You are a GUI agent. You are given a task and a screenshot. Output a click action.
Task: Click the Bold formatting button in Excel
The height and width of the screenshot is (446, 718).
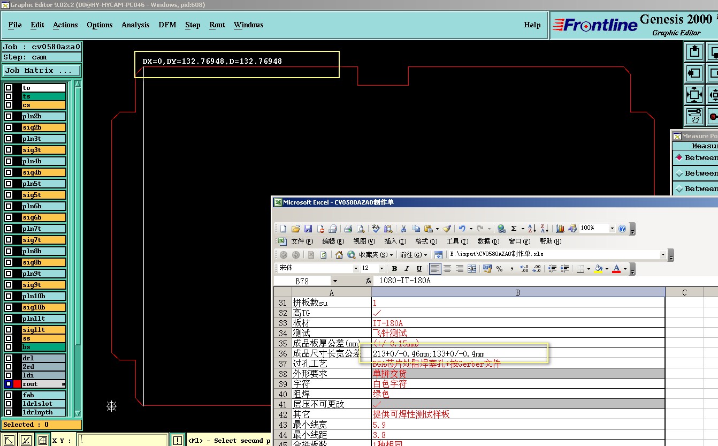point(394,269)
